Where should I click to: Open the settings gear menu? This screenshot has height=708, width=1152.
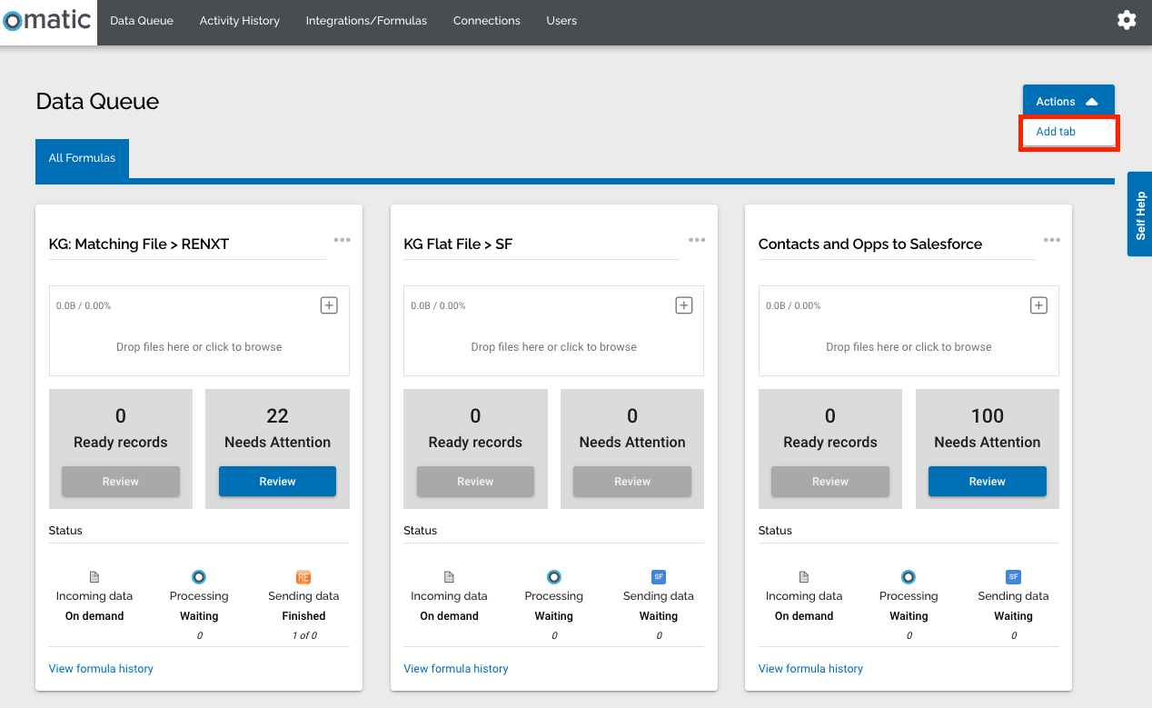click(1127, 19)
